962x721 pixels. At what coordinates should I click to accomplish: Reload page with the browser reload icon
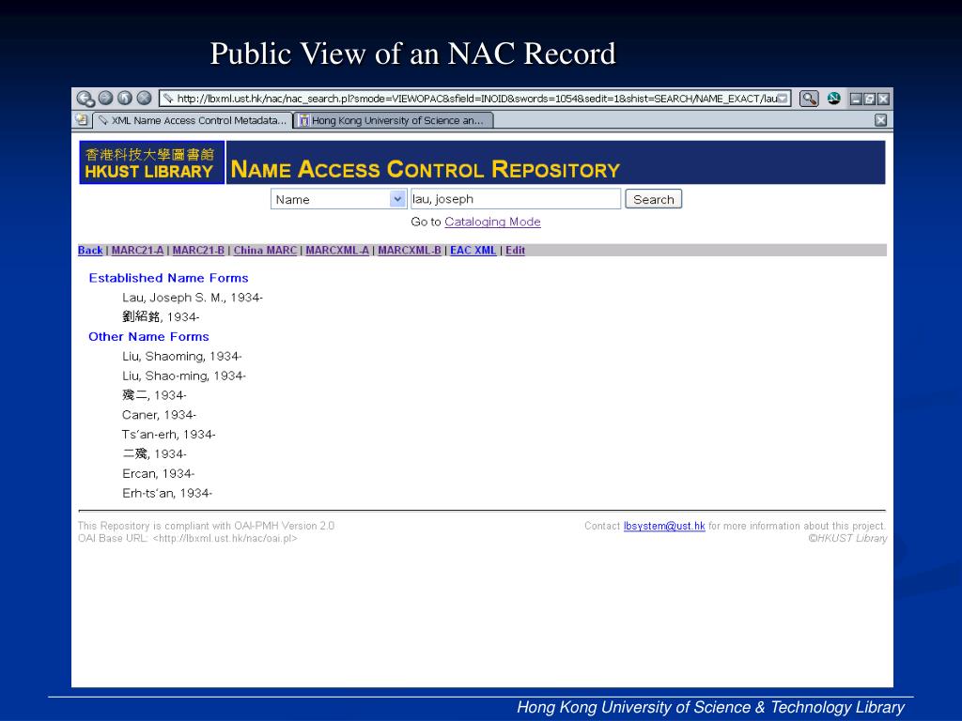[x=125, y=98]
